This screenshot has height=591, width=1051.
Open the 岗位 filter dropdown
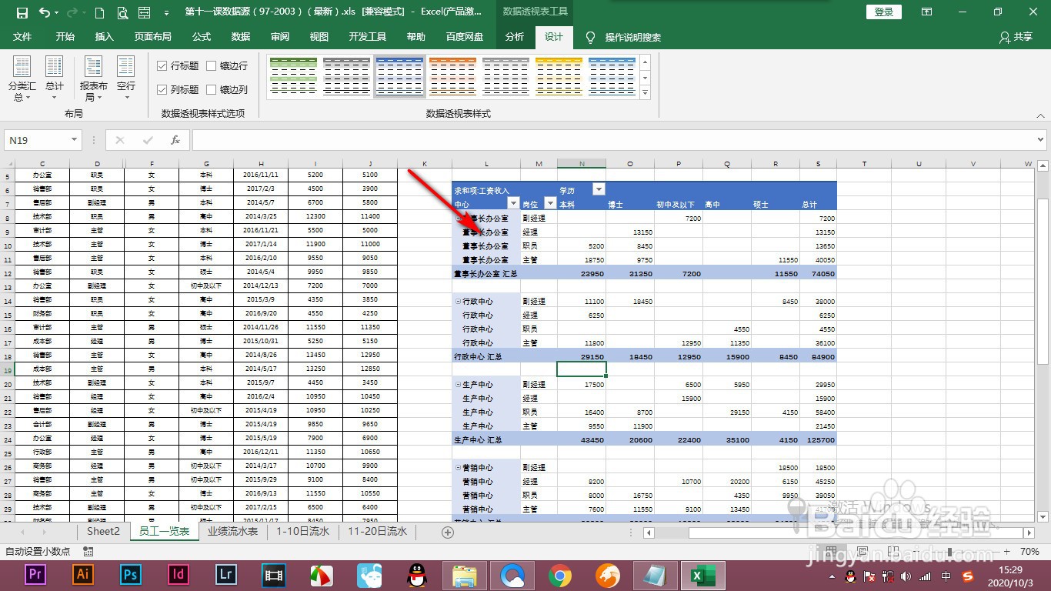(x=550, y=203)
